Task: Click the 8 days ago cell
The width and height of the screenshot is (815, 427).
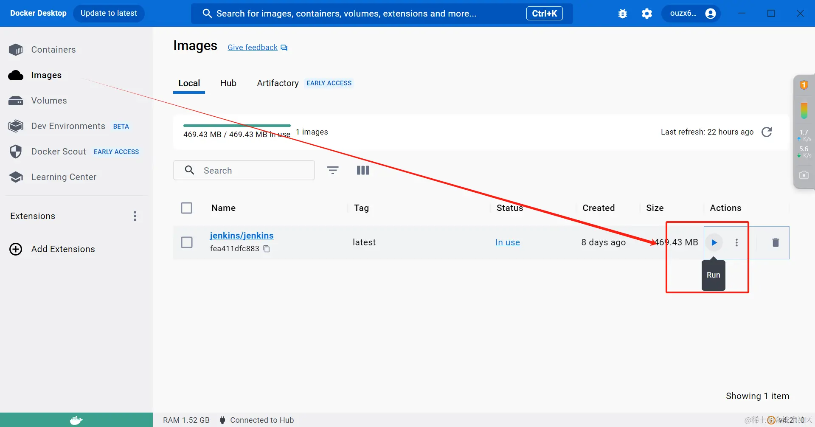Action: (x=604, y=242)
